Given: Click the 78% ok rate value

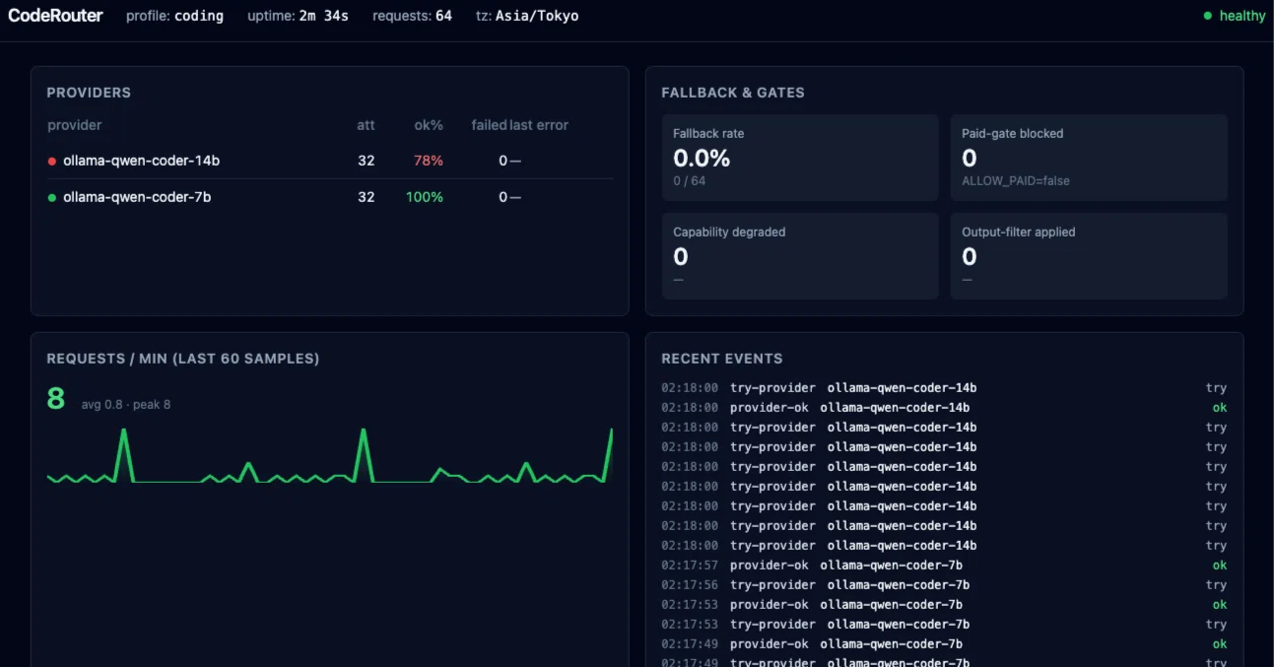Looking at the screenshot, I should point(429,161).
